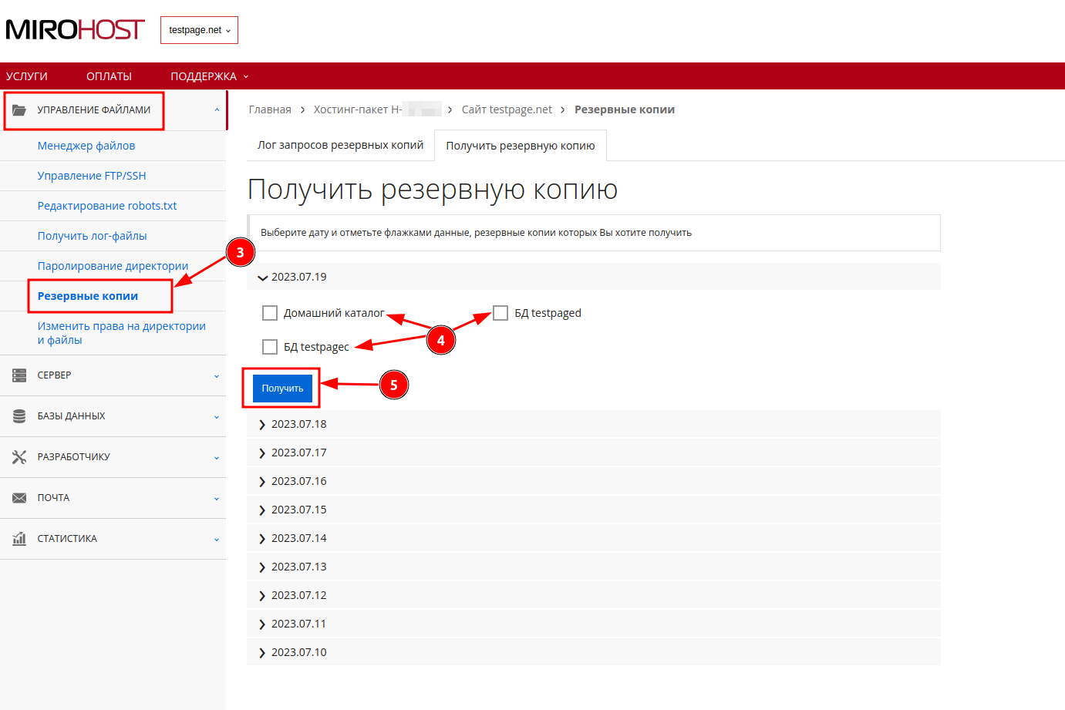Viewport: 1065px width, 710px height.
Task: Open Паролирование директории link
Action: pyautogui.click(x=113, y=266)
